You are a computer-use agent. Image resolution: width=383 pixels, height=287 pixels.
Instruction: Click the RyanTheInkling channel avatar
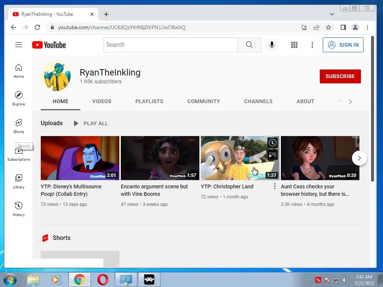(x=56, y=76)
